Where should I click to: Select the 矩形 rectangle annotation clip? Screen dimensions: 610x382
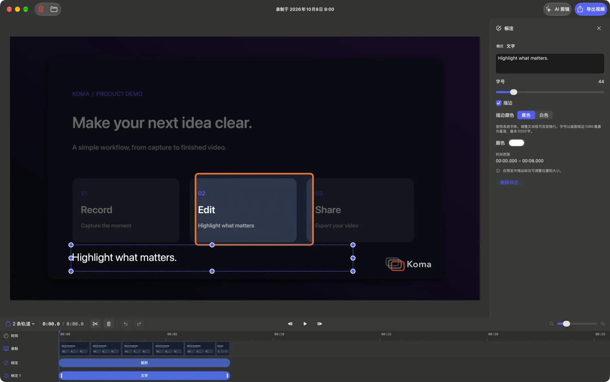click(144, 363)
